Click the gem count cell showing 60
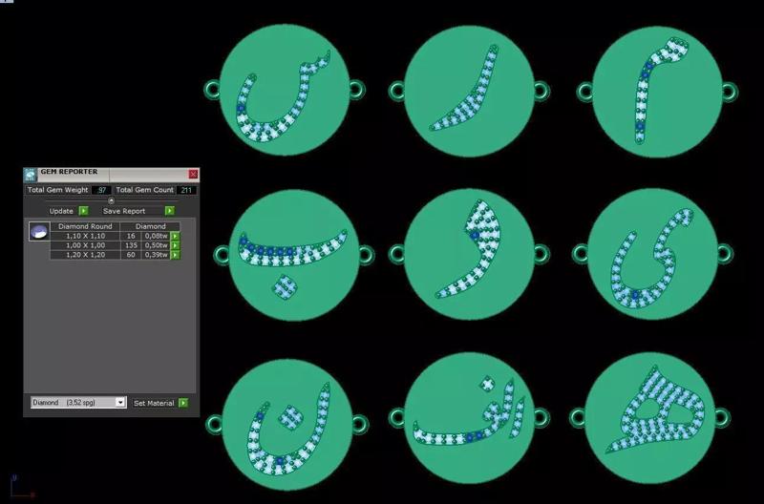Viewport: 764px width, 504px height. [x=131, y=255]
